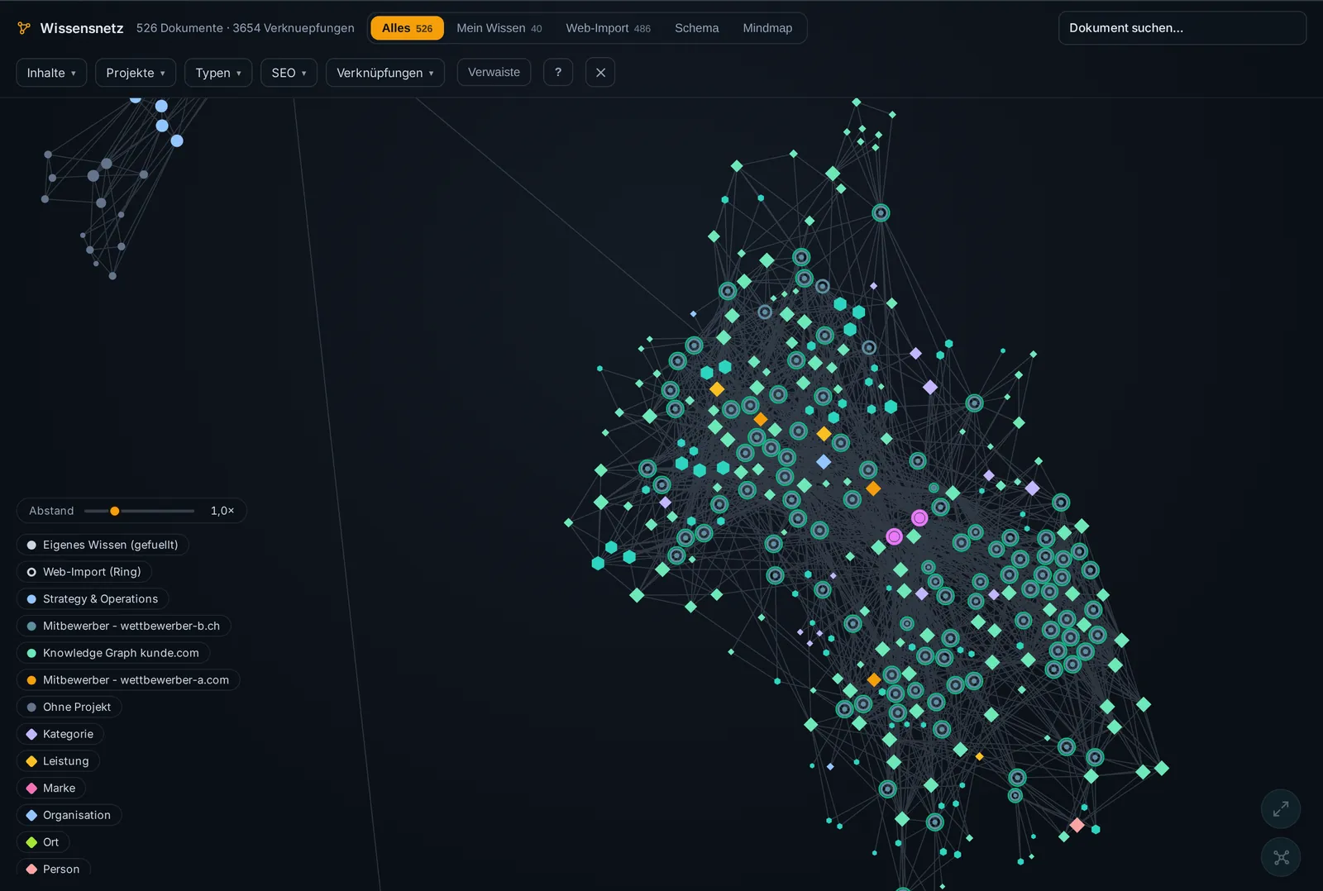Clear filters with the X icon
Screen dimensions: 1323x891
[600, 73]
